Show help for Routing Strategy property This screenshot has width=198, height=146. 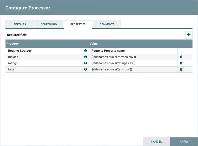pos(85,51)
